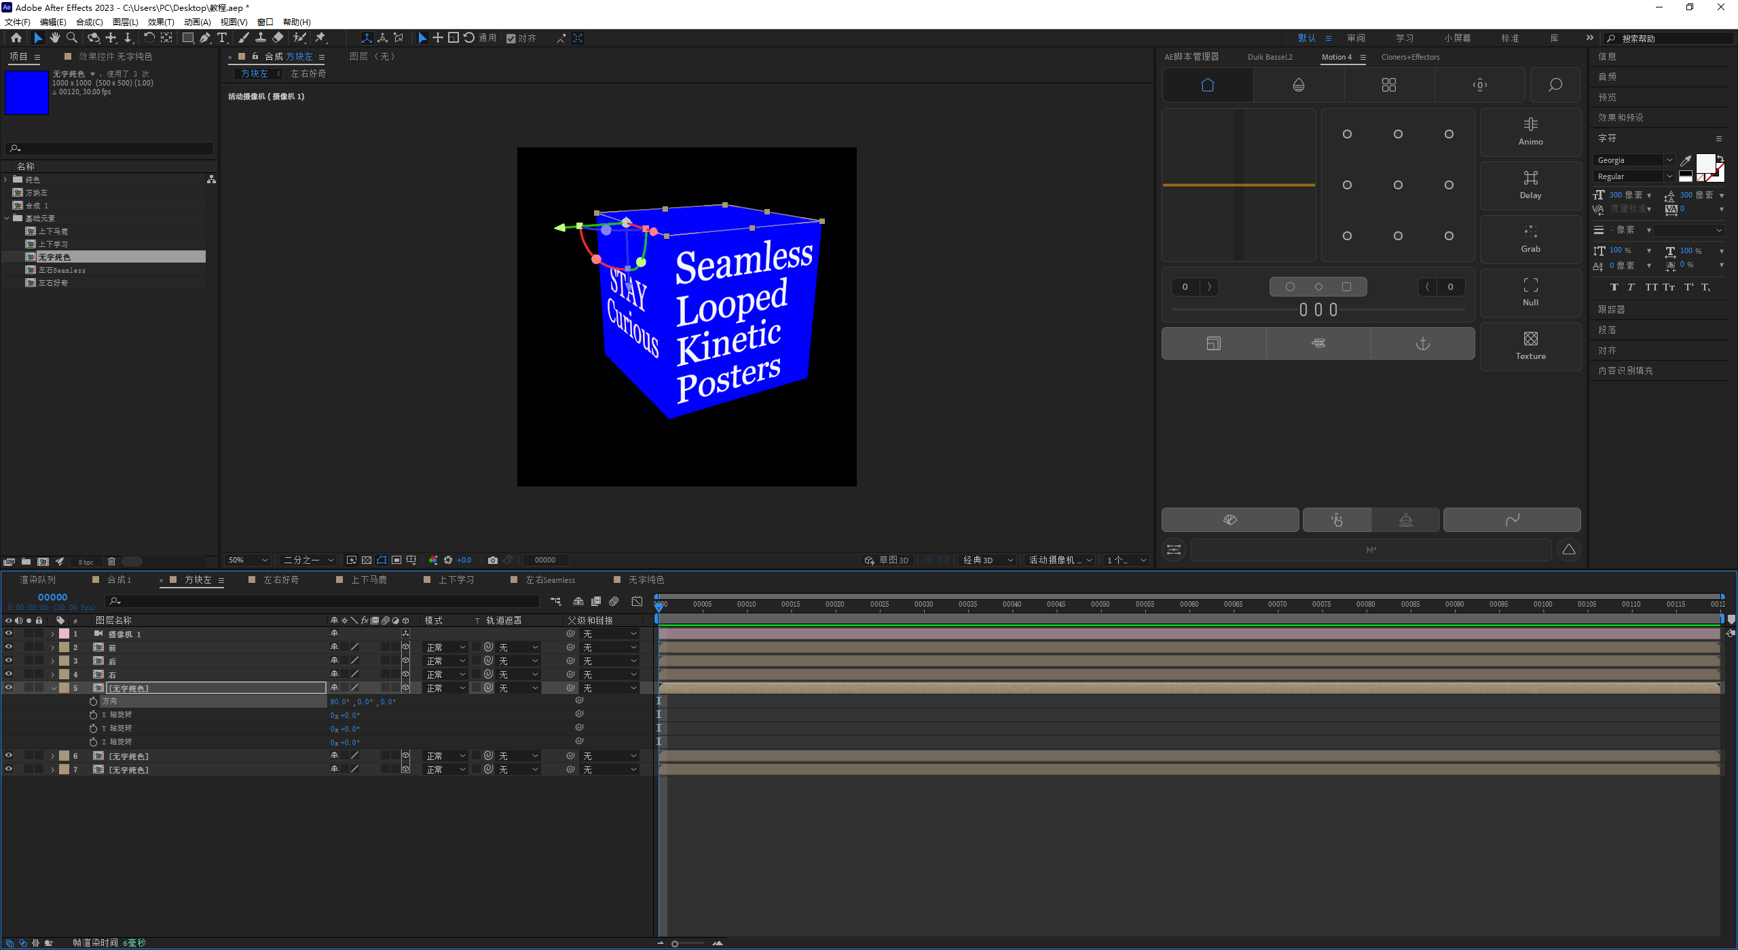Open the 50% magnification dropdown
The width and height of the screenshot is (1738, 950).
coord(248,560)
